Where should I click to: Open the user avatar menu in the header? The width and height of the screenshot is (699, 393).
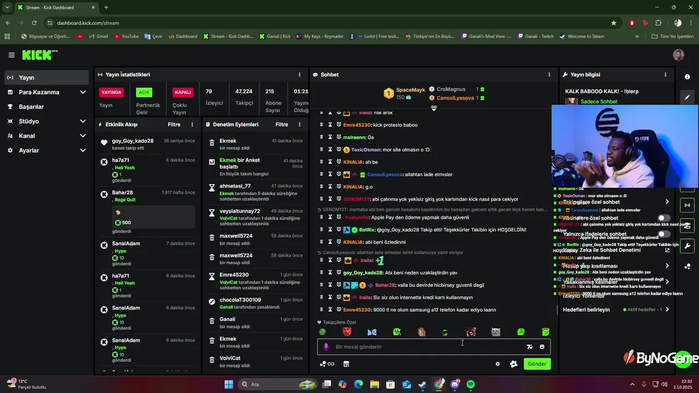(x=679, y=55)
